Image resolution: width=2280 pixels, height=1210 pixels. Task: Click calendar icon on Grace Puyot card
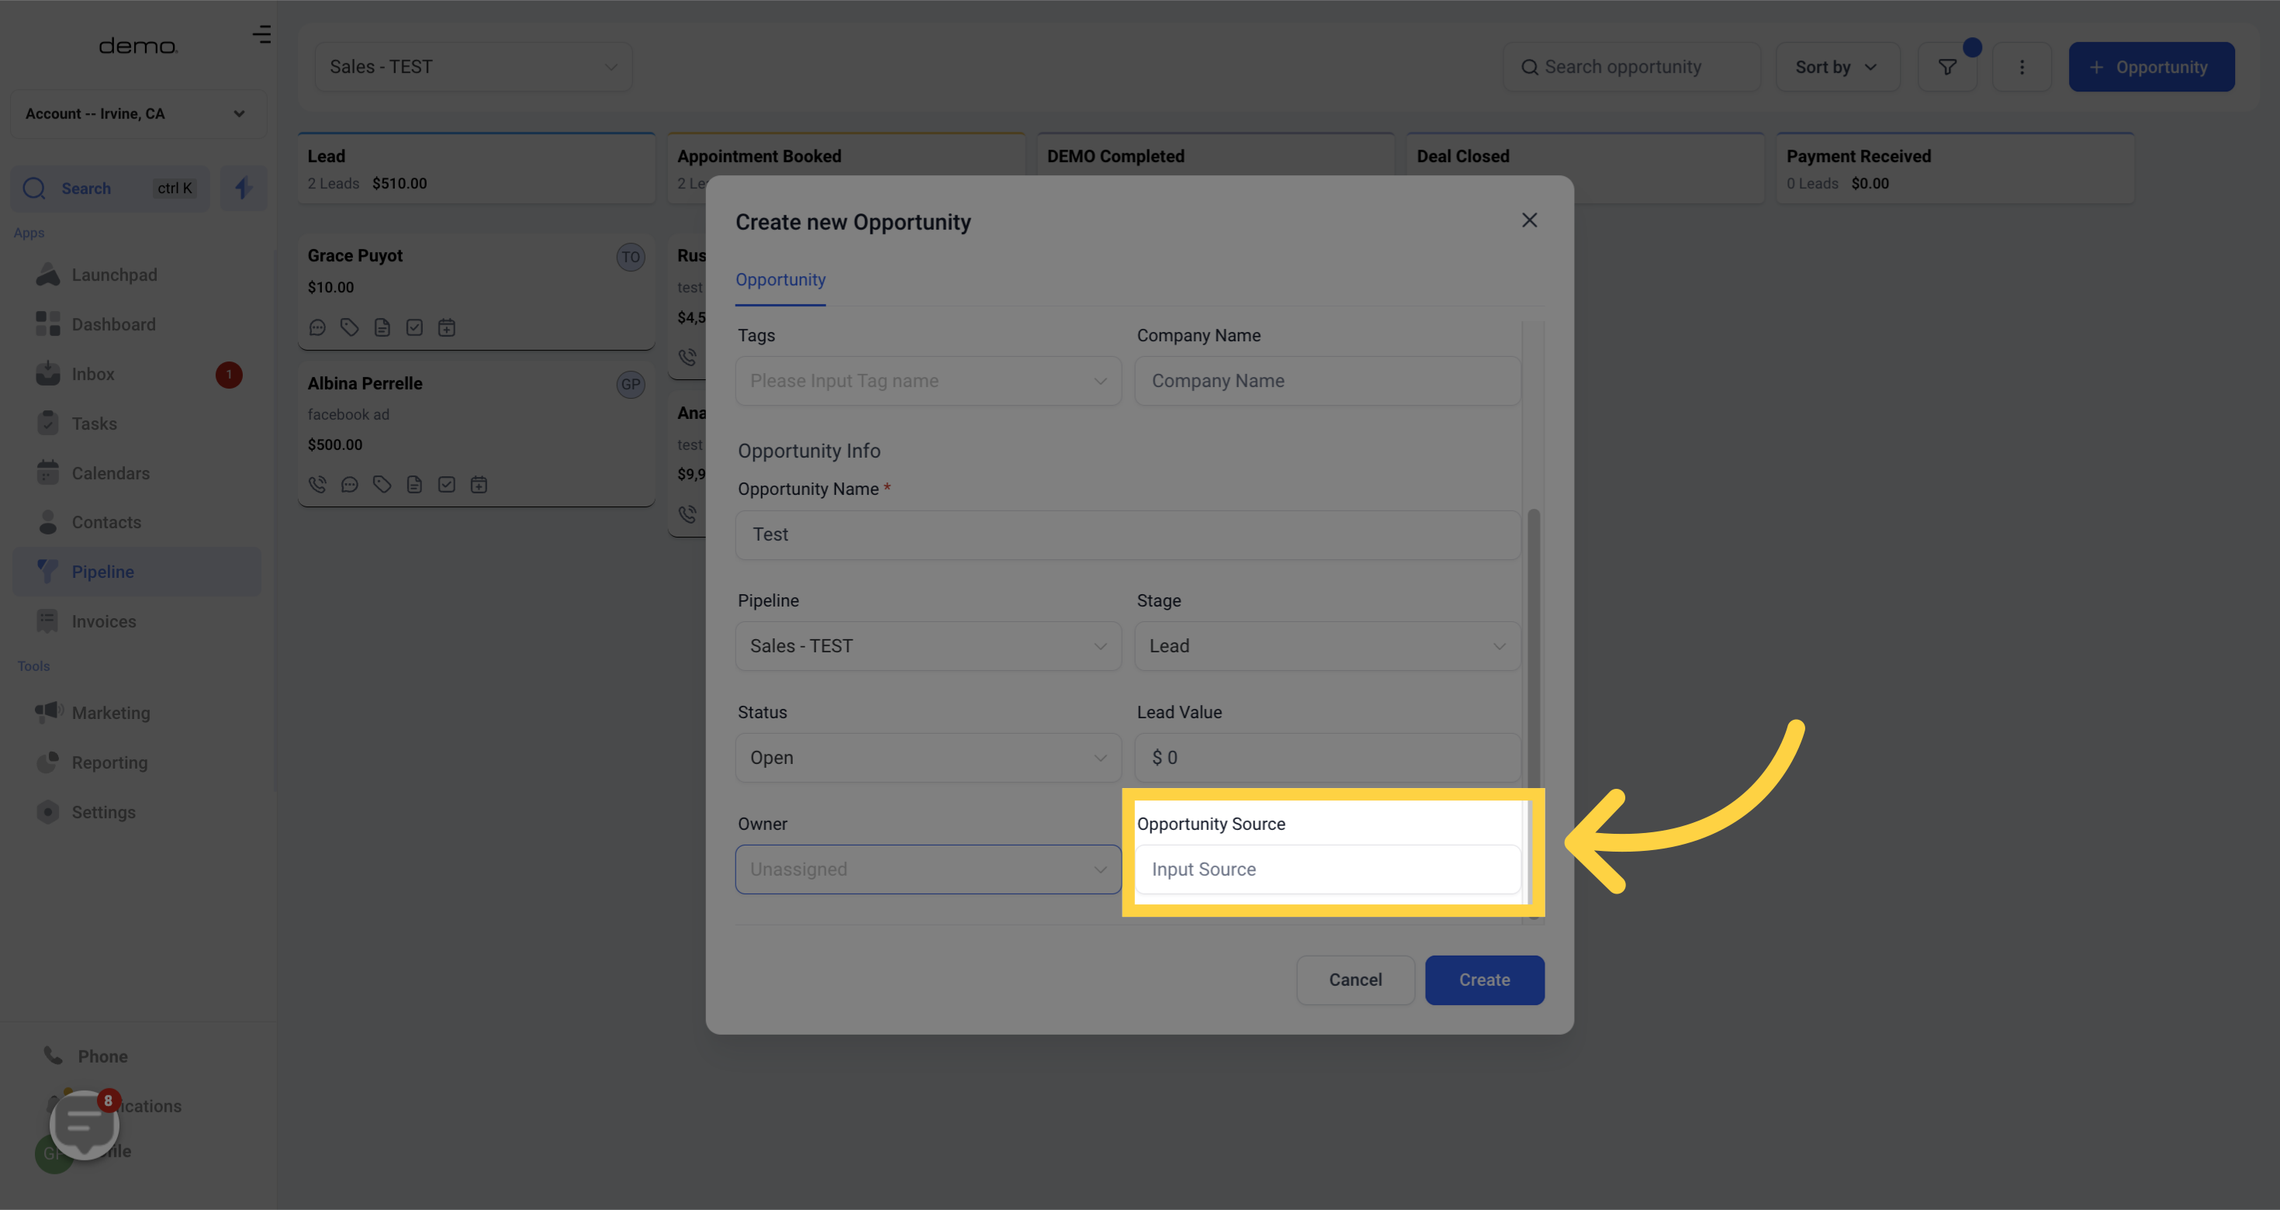(446, 327)
